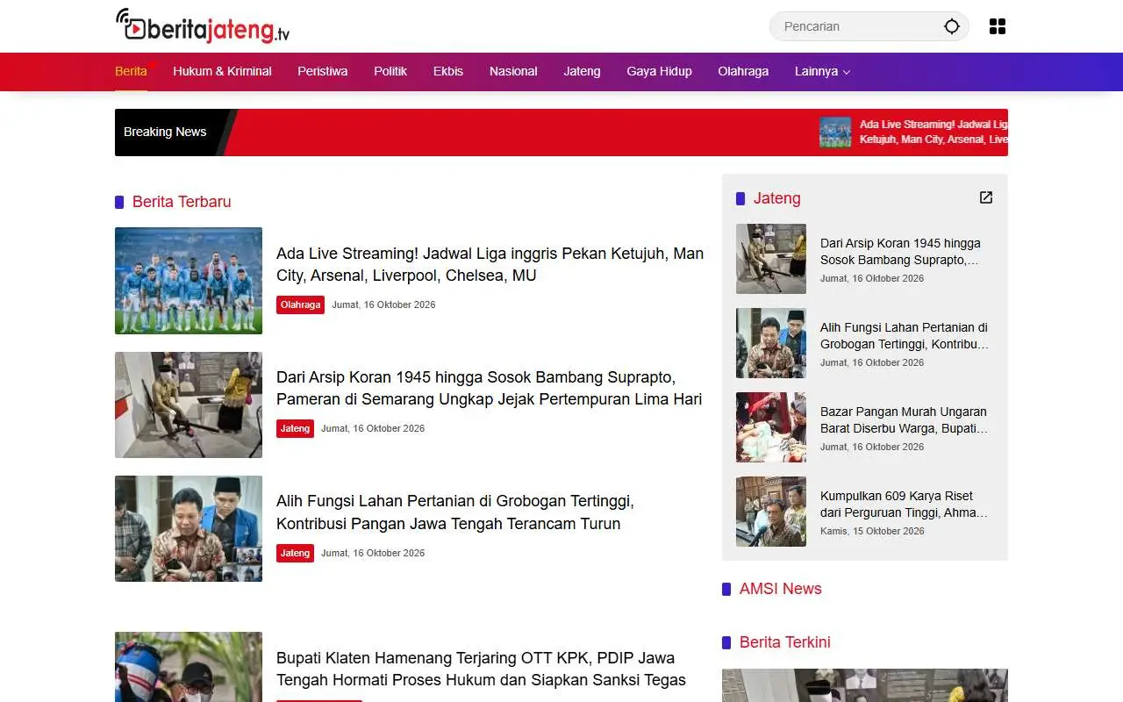Open the breaking news ticker headline
The image size is (1123, 702).
coord(933,132)
